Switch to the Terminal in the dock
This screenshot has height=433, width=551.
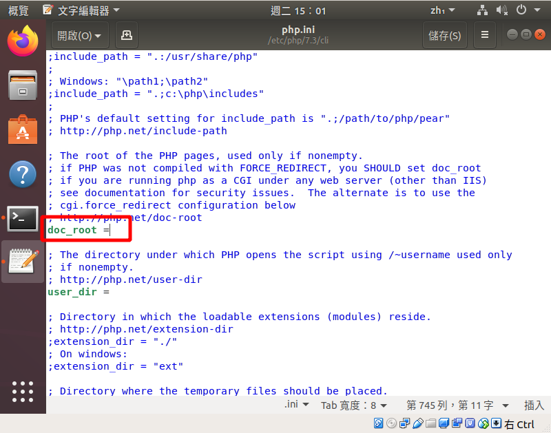(x=23, y=218)
